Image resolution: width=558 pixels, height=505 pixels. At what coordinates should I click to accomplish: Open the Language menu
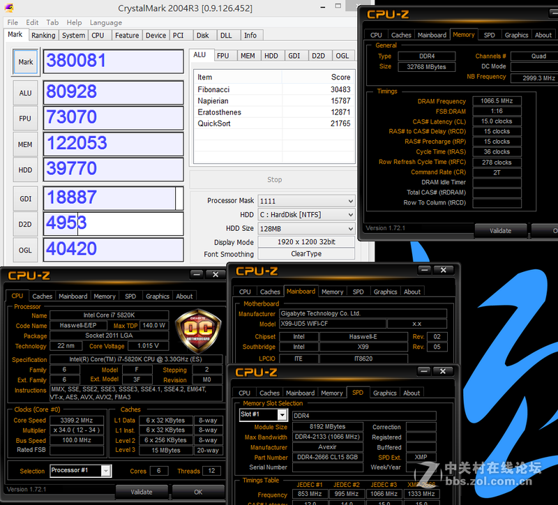105,22
